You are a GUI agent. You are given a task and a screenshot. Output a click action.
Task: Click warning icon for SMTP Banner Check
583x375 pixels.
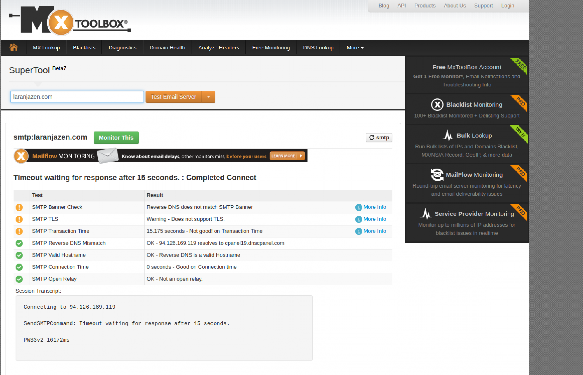[x=19, y=207]
